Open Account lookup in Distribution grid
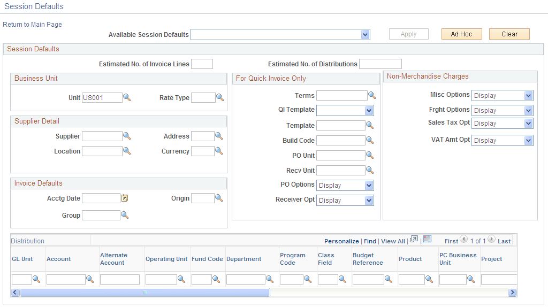Image resolution: width=548 pixels, height=307 pixels. [x=90, y=279]
